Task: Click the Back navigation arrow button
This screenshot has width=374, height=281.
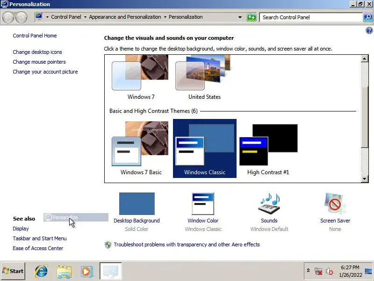Action: point(8,17)
